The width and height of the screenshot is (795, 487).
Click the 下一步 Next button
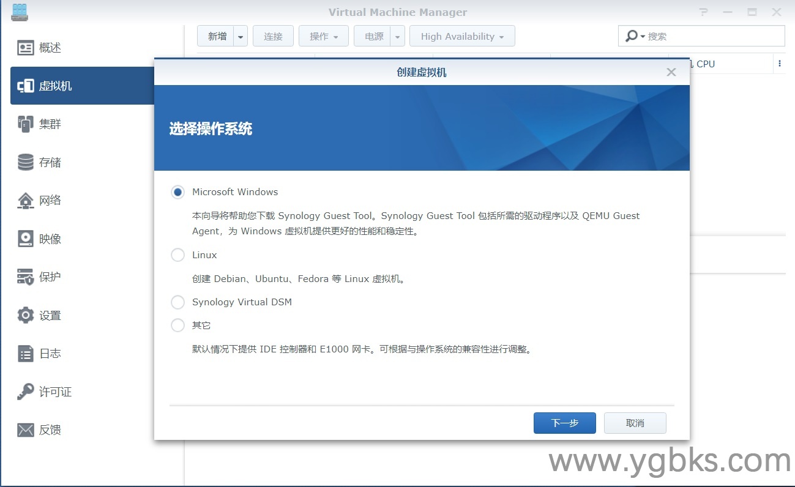[x=565, y=423]
